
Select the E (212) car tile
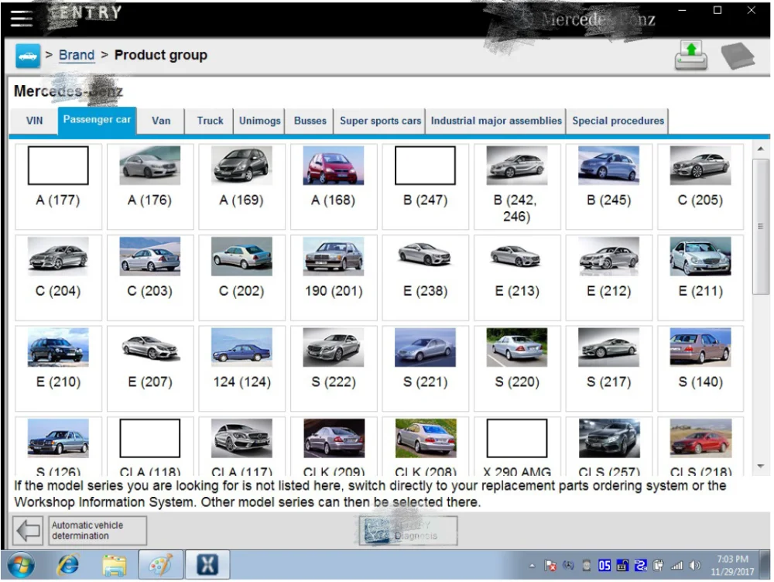[609, 277]
